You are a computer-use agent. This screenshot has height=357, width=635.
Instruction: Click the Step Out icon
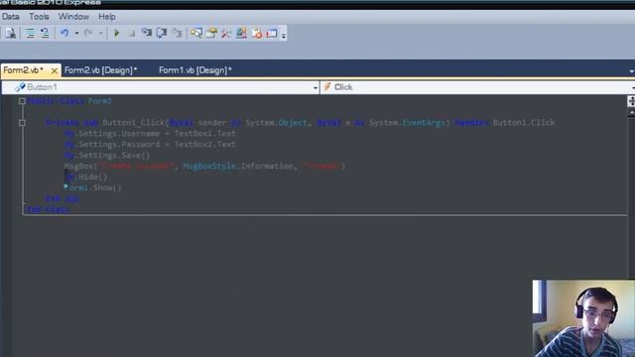(177, 33)
